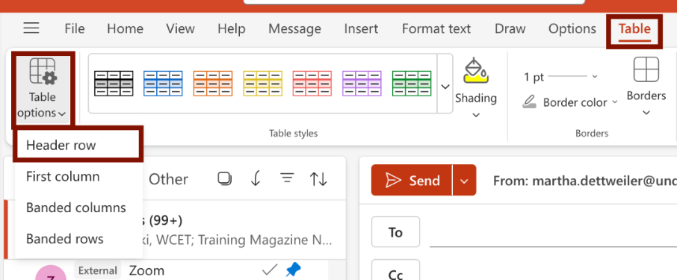677x280 pixels.
Task: Toggle Banded columns option
Action: pyautogui.click(x=79, y=208)
